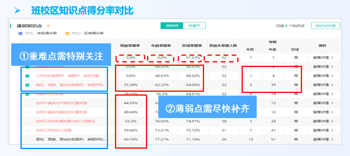Viewport: 350px width, 156px height.
Task: Click the 66.55% 年级掌握率 cell
Action: point(162,67)
